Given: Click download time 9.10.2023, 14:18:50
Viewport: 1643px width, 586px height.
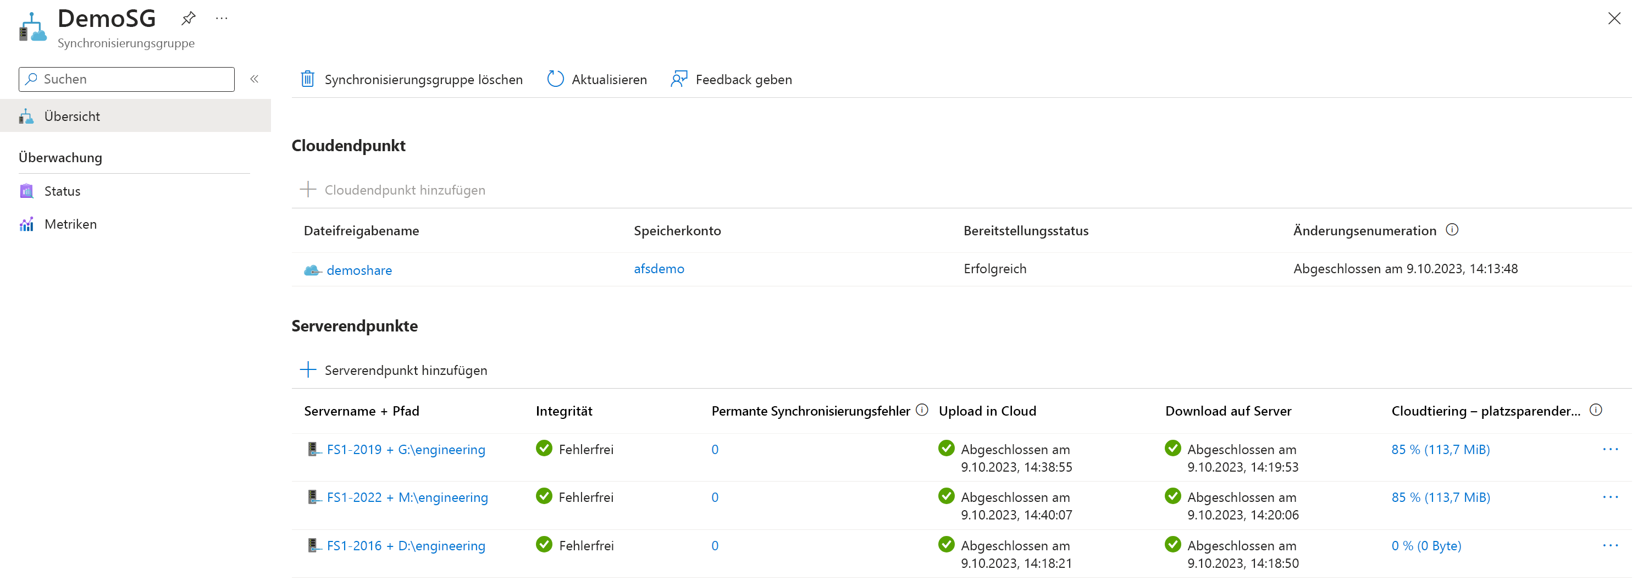Looking at the screenshot, I should (1243, 563).
